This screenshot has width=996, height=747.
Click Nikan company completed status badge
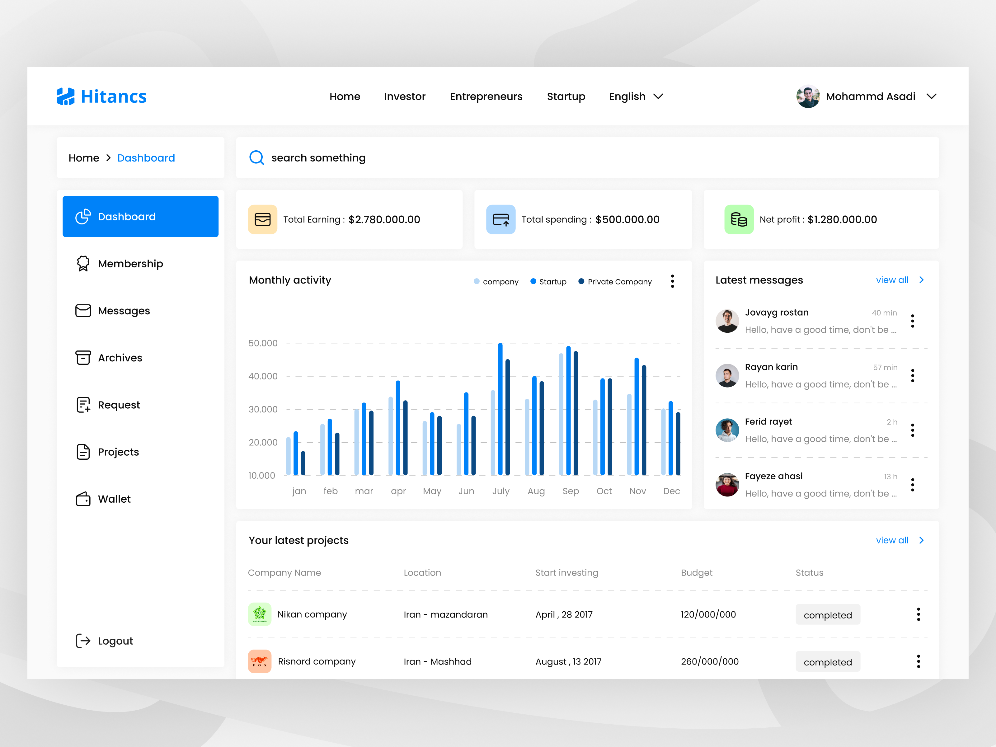[x=828, y=615]
